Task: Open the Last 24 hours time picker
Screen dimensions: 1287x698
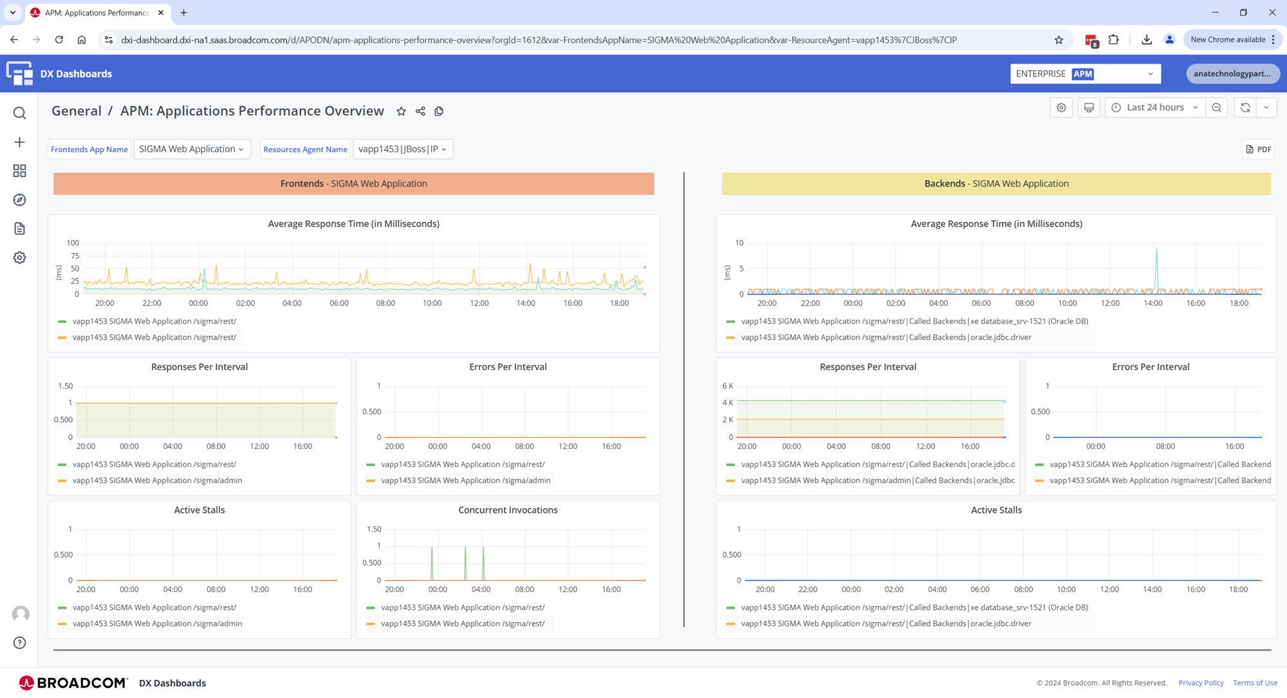Action: click(1155, 107)
